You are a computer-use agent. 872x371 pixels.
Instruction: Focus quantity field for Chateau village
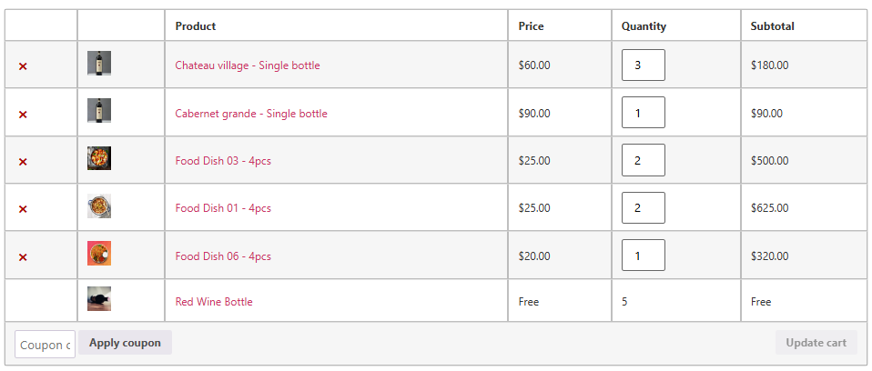click(644, 65)
